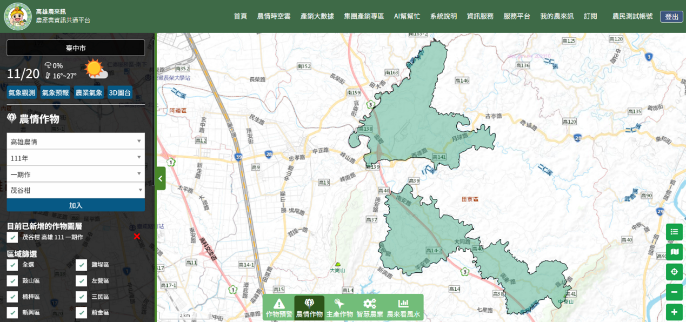Image resolution: width=686 pixels, height=322 pixels.
Task: Open the 高雄農情 dropdown
Action: (x=76, y=142)
